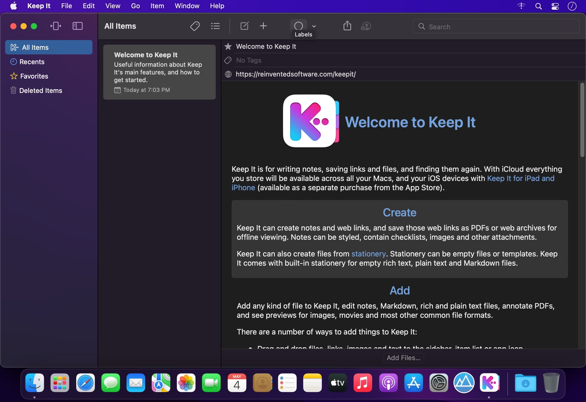Toggle the sidebar visibility button
Screen dimensions: 586x402
tap(77, 26)
